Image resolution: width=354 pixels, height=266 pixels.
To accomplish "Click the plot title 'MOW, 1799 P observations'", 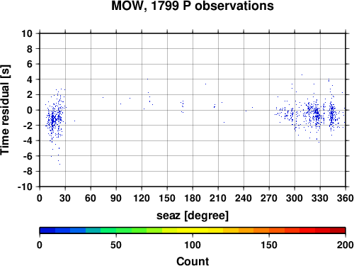I will 193,6.
